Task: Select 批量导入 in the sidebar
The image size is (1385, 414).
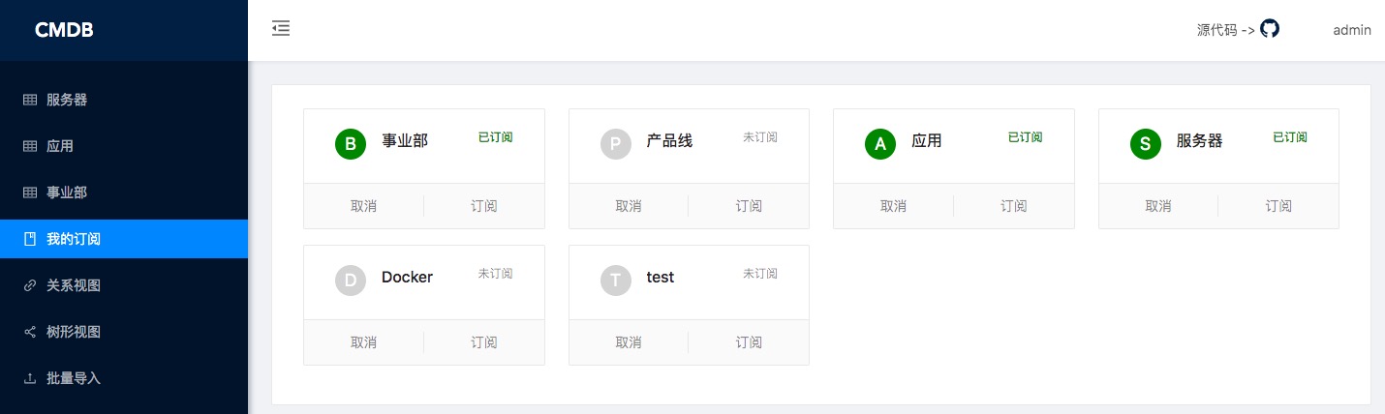Action: point(74,378)
